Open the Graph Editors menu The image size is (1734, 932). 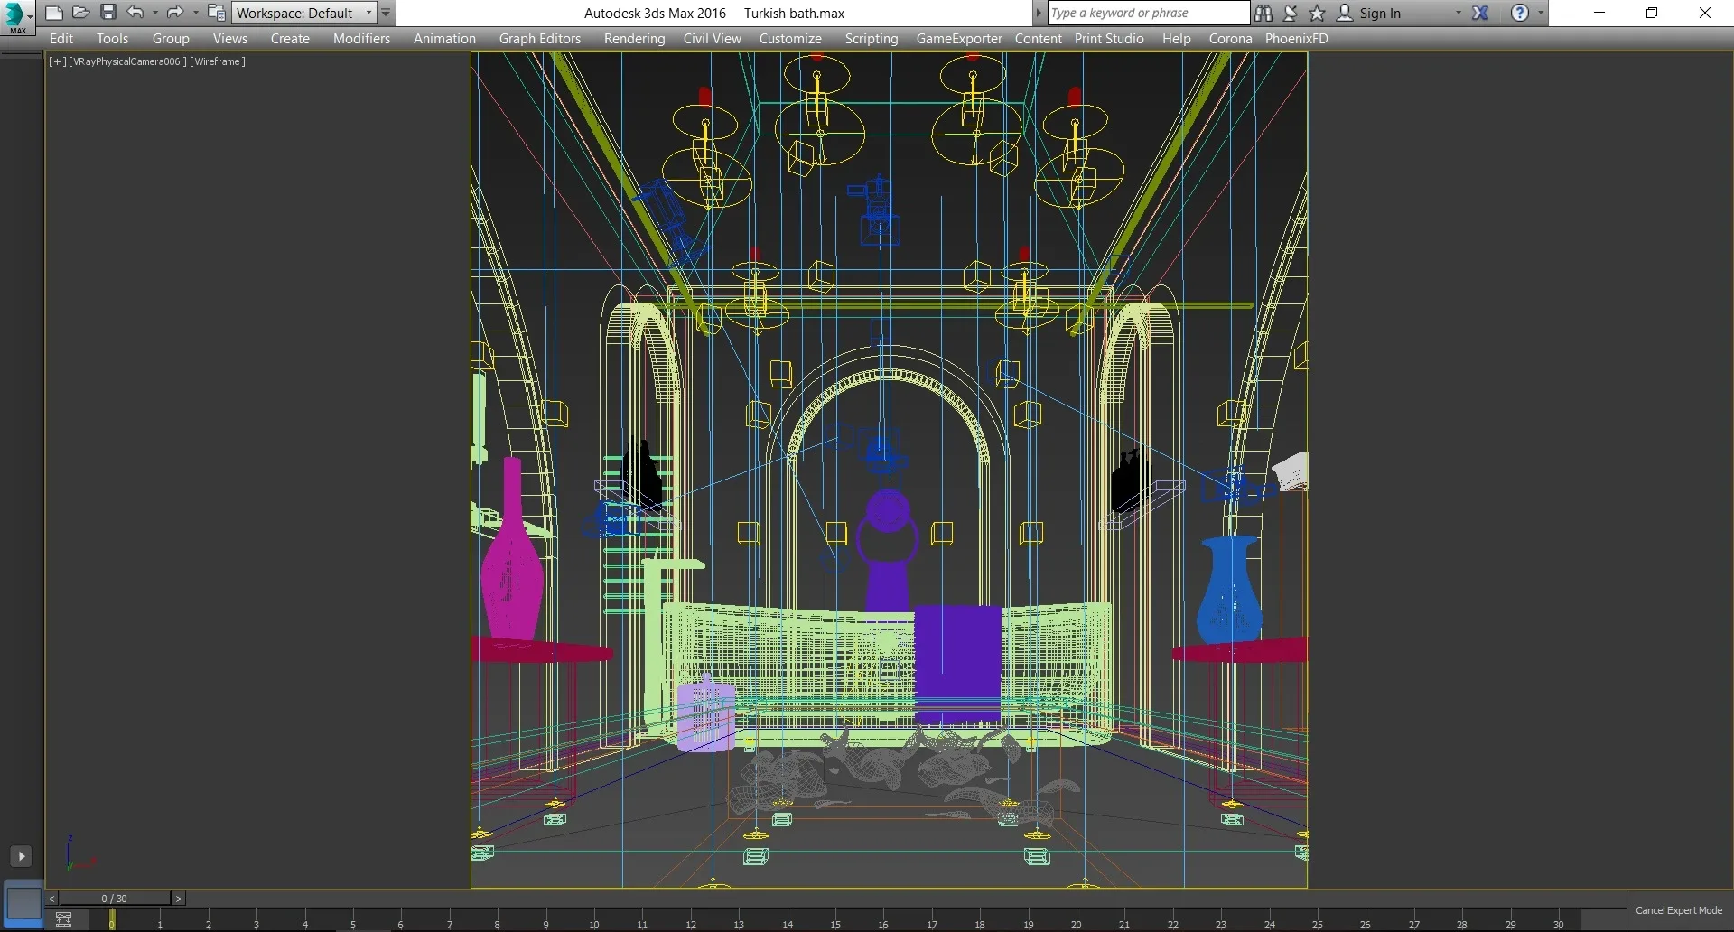540,39
